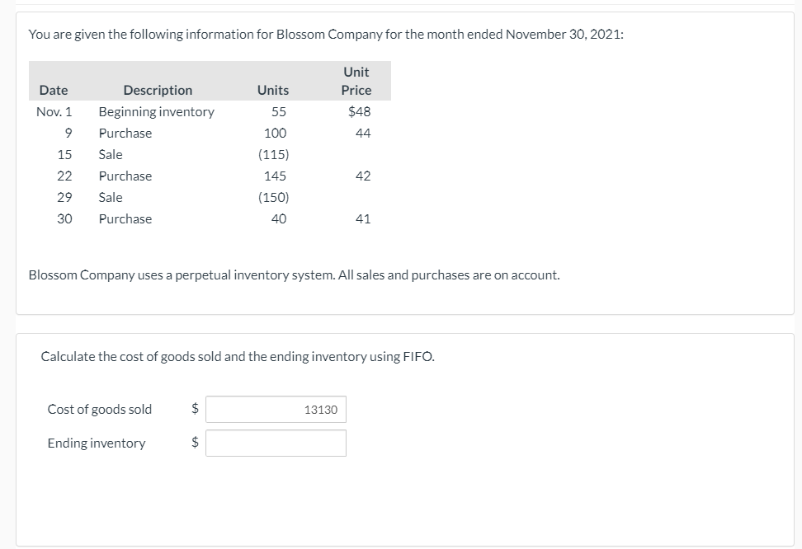
Task: Click the 145 units purchase cell
Action: (x=276, y=176)
